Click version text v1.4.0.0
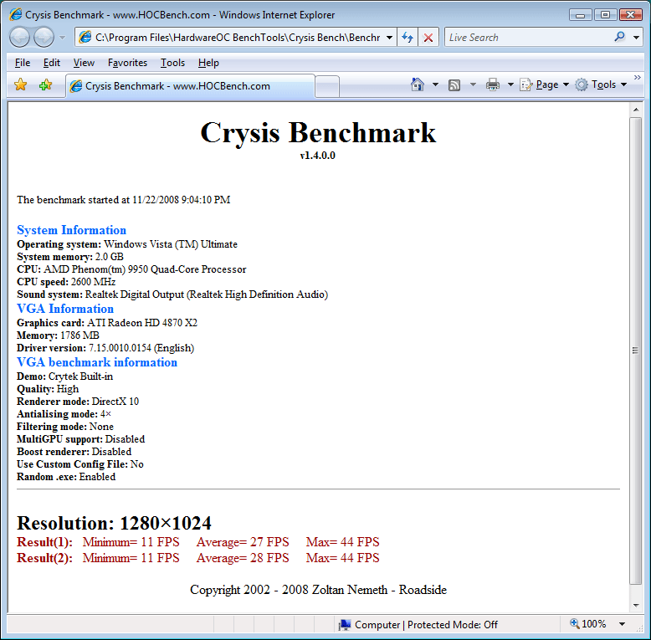Viewport: 651px width, 640px height. click(x=318, y=156)
